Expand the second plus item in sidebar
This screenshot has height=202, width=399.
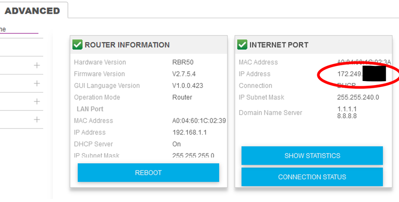pyautogui.click(x=37, y=83)
